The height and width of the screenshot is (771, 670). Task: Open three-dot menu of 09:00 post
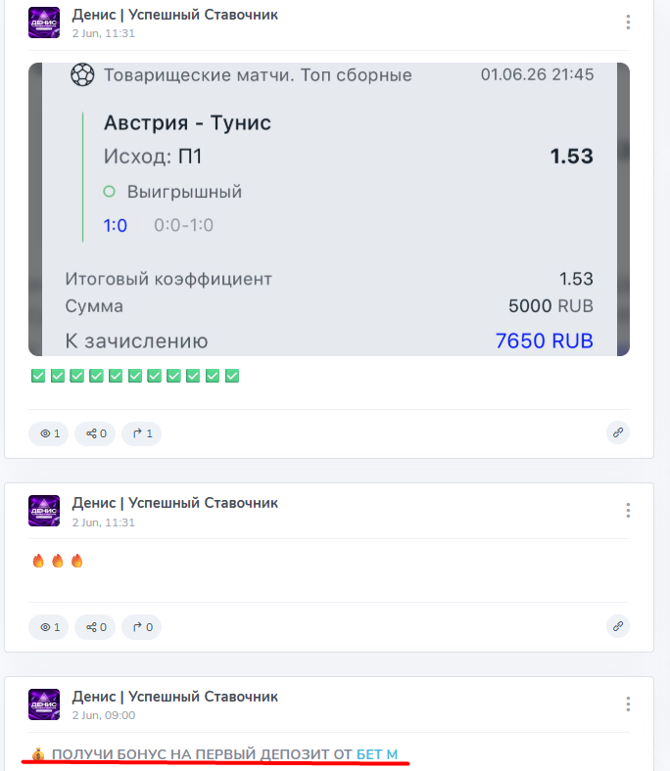(628, 704)
